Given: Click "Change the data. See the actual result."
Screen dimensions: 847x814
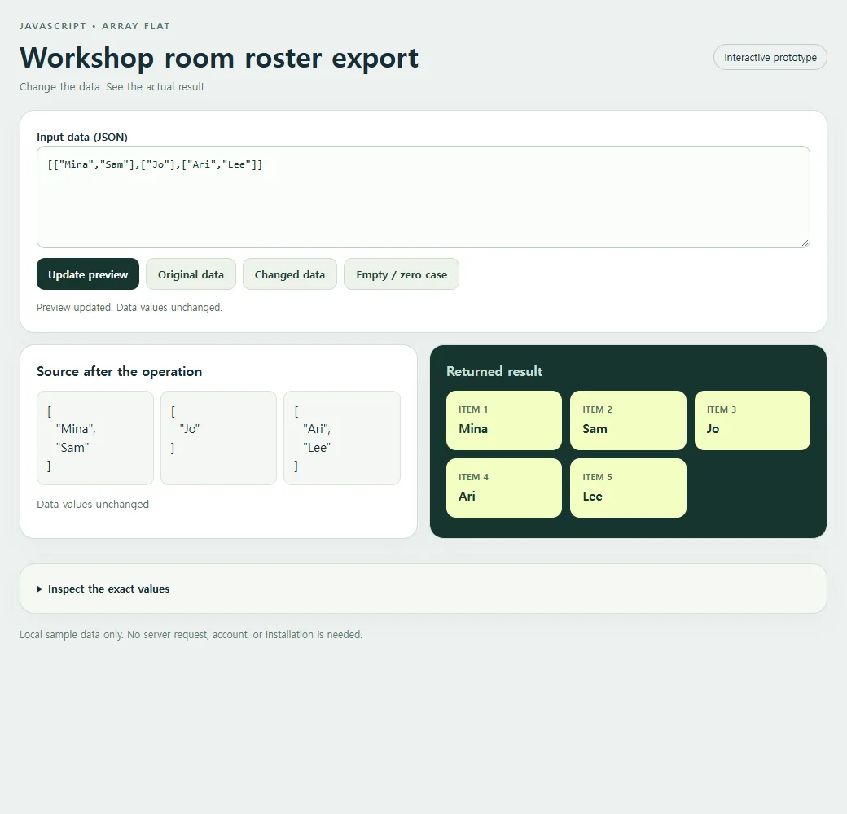Looking at the screenshot, I should [x=113, y=87].
